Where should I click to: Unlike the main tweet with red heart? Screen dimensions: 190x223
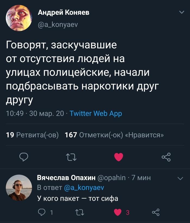click(x=119, y=157)
